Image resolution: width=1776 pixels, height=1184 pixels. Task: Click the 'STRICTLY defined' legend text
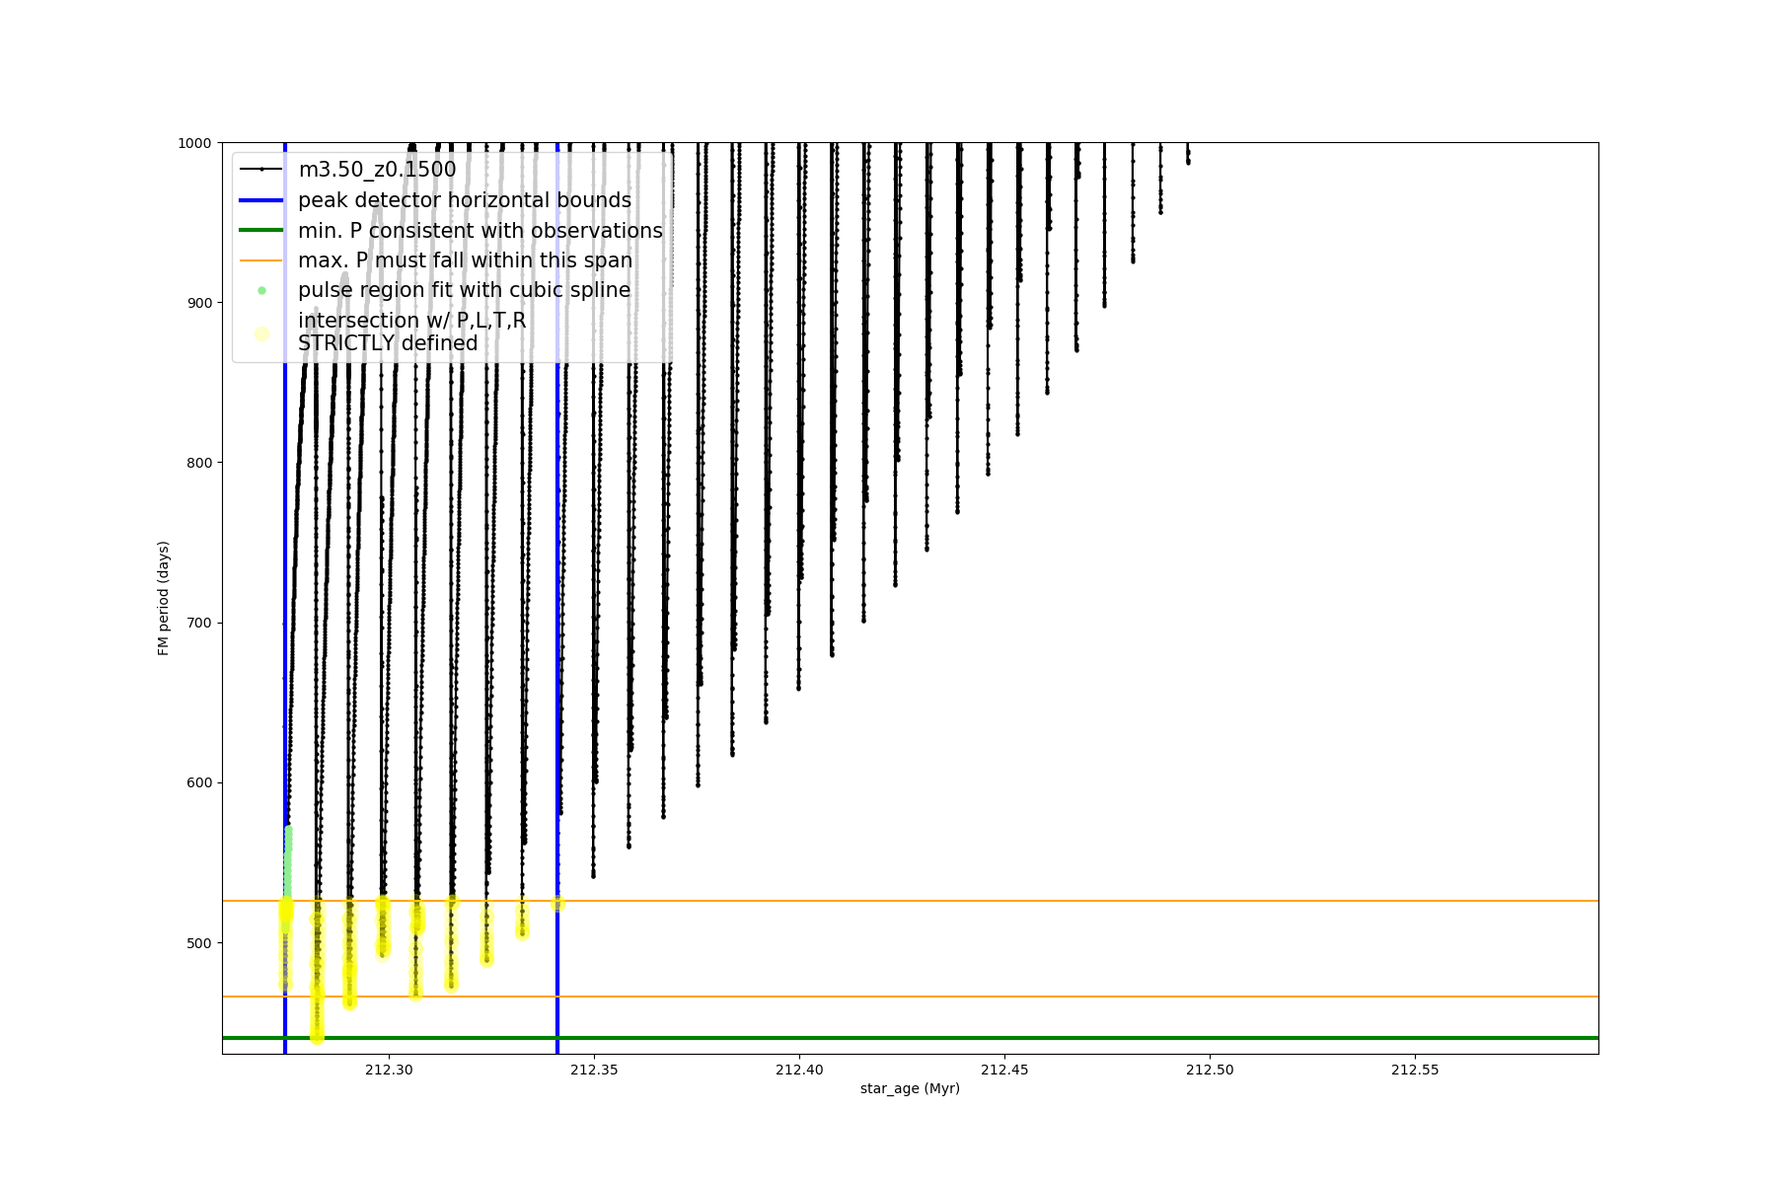point(388,343)
